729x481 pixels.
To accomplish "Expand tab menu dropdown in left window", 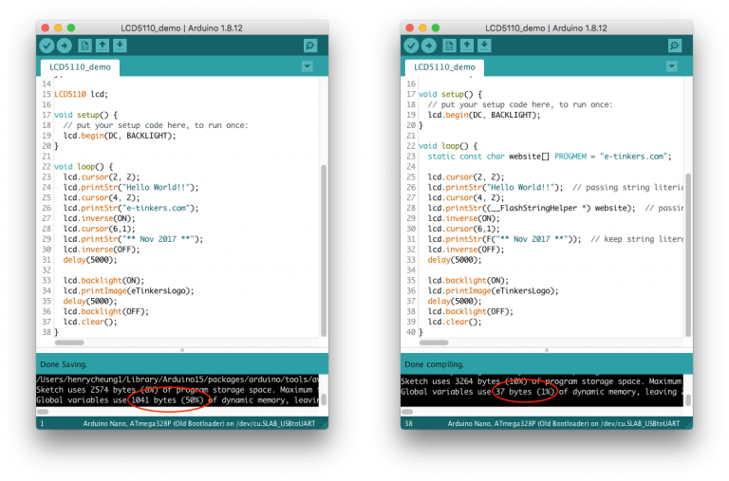I will 308,66.
